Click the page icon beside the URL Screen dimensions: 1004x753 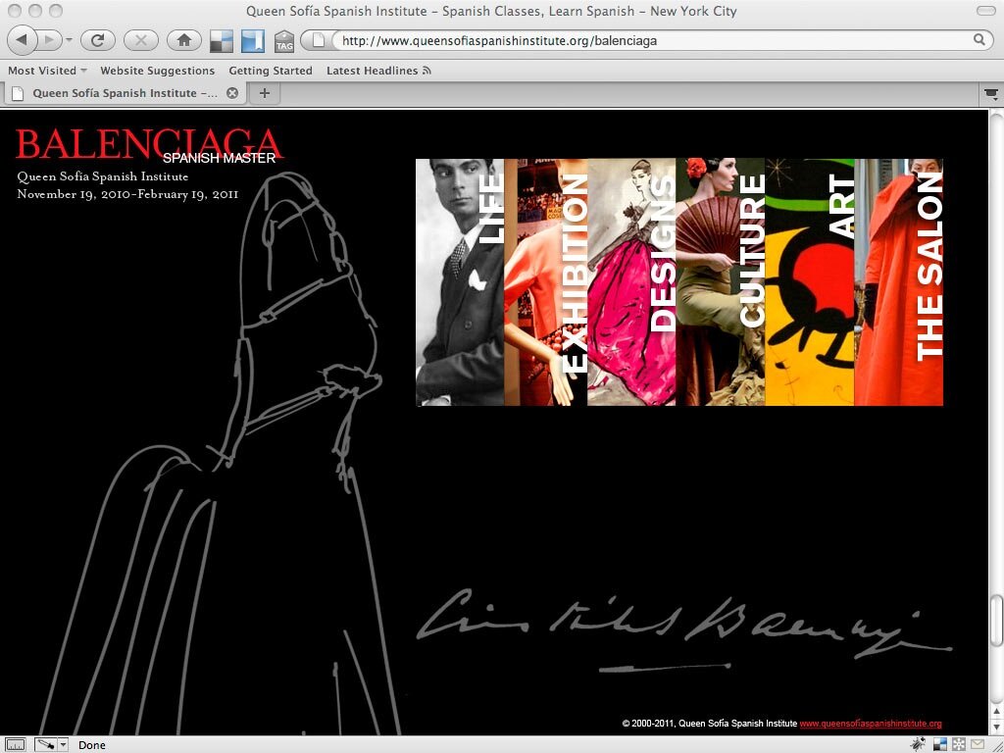(x=318, y=40)
